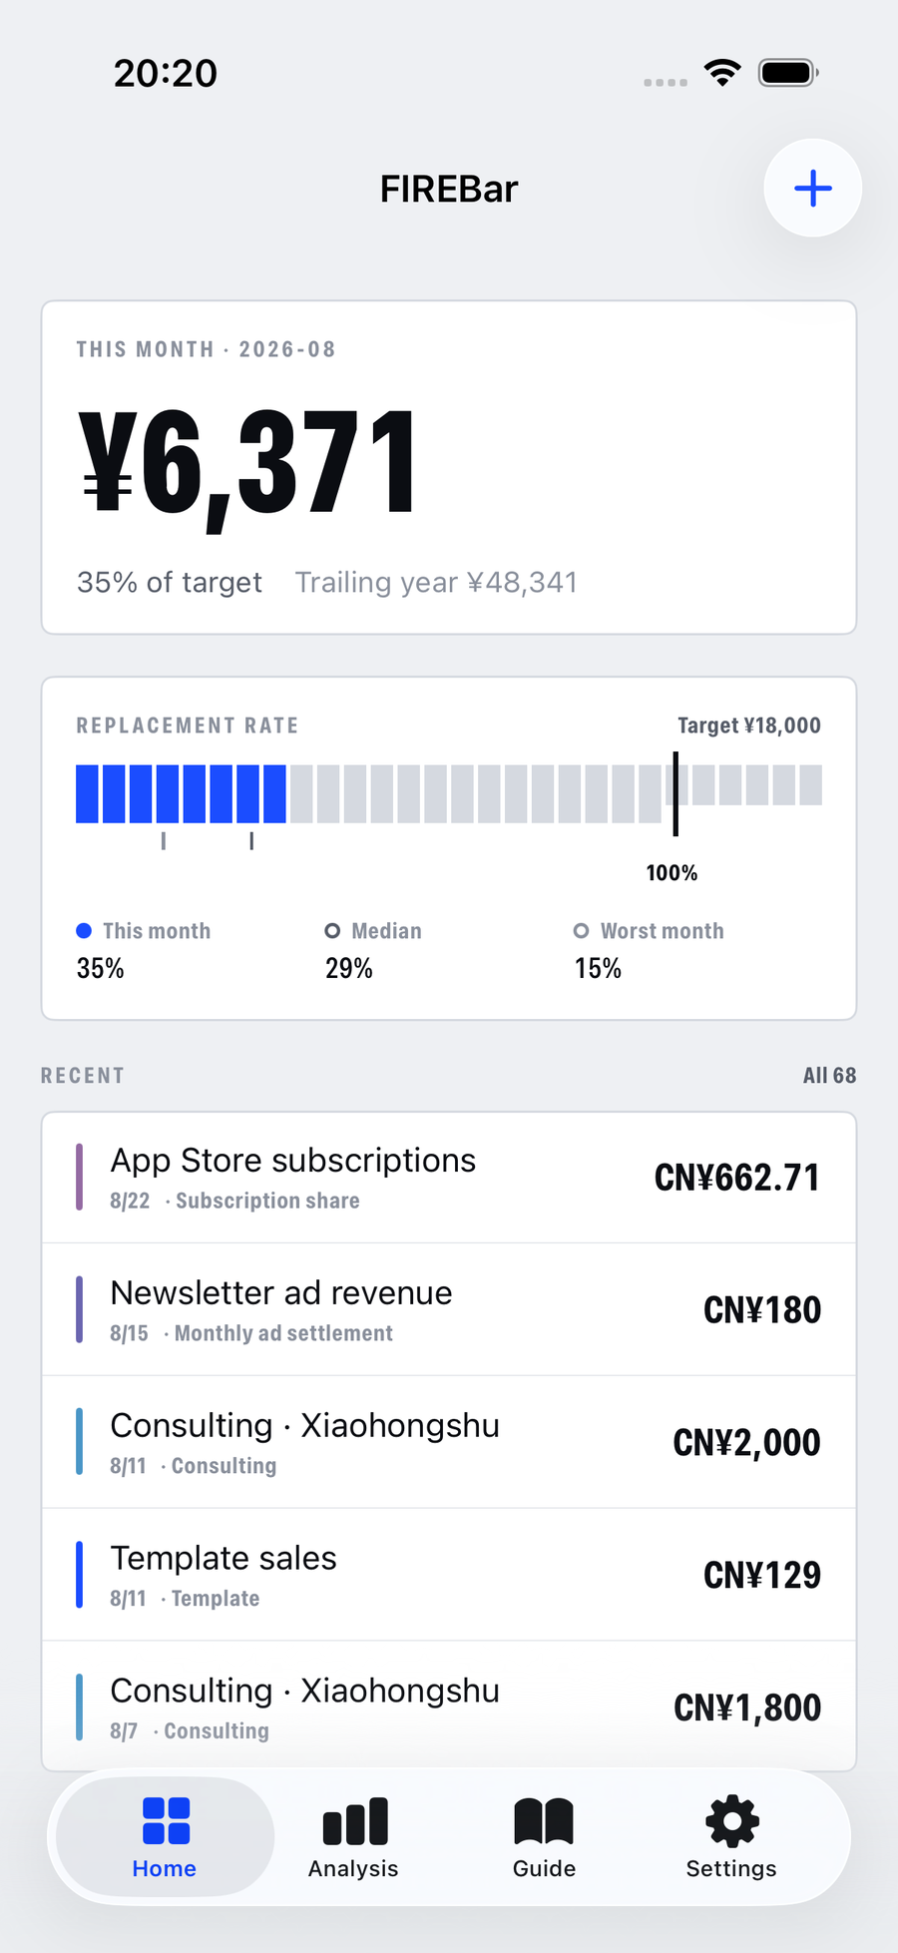Open the Analysis bar chart icon
Image resolution: width=898 pixels, height=1953 pixels.
(355, 1821)
